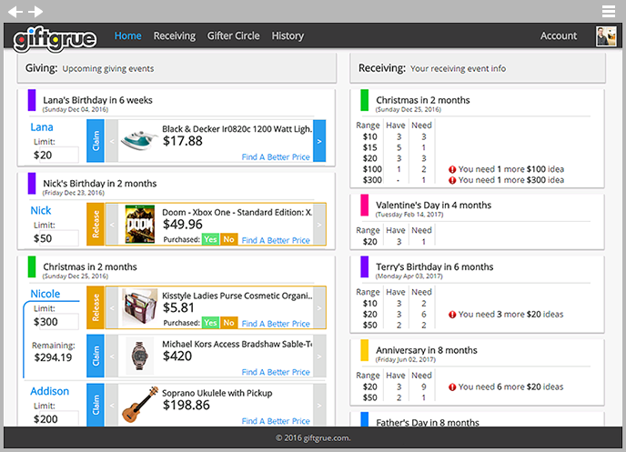626x452 pixels.
Task: Show previous gift idea for Lana
Action: [x=112, y=141]
